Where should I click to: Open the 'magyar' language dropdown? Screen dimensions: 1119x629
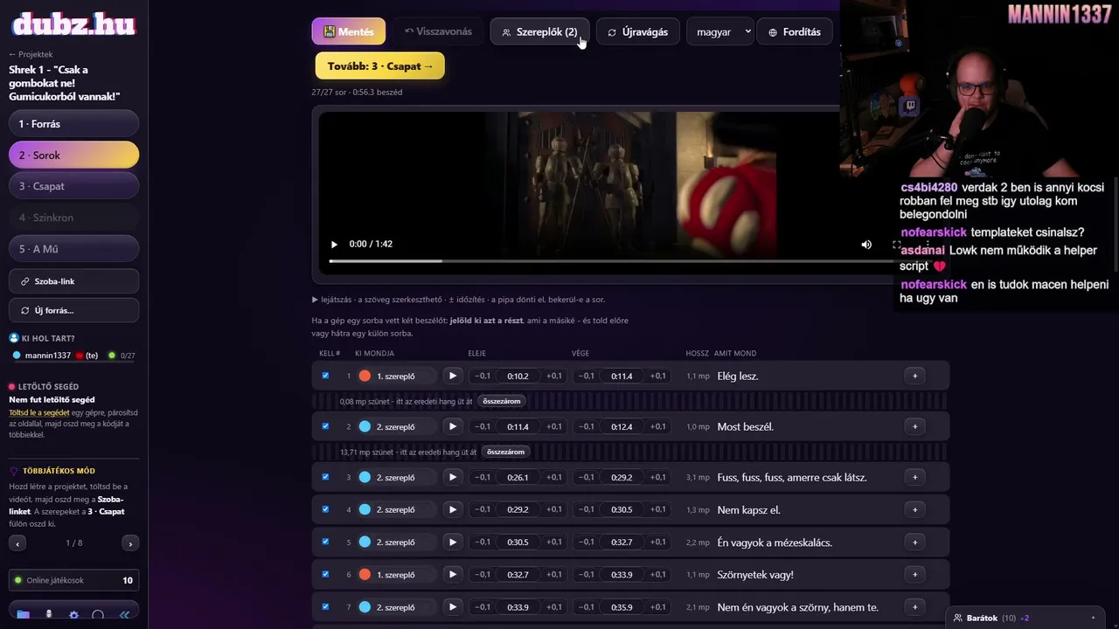[x=719, y=31]
